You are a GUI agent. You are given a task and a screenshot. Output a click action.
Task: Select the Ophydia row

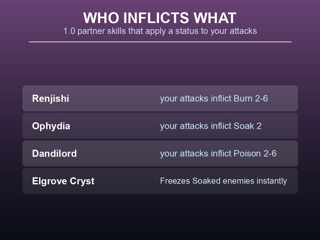click(x=160, y=126)
